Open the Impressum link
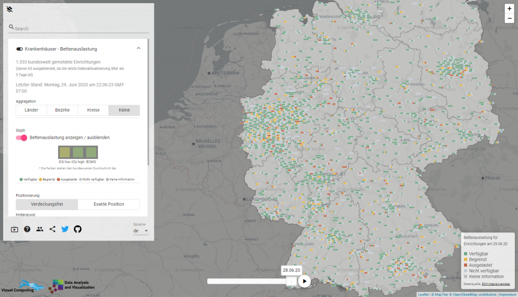518x297 pixels. 507,294
